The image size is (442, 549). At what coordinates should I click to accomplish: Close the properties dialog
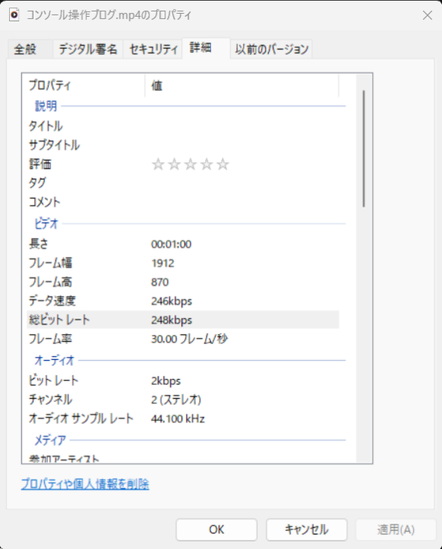[428, 15]
